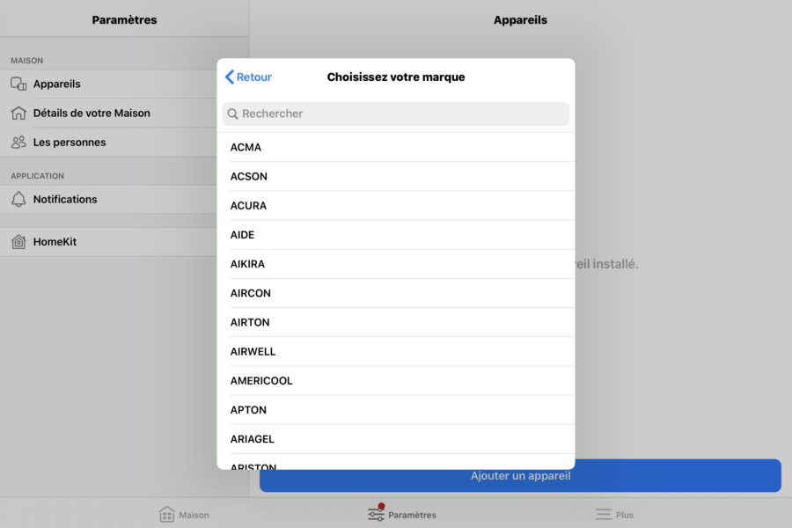Select AIDE in the list
792x528 pixels.
click(396, 235)
